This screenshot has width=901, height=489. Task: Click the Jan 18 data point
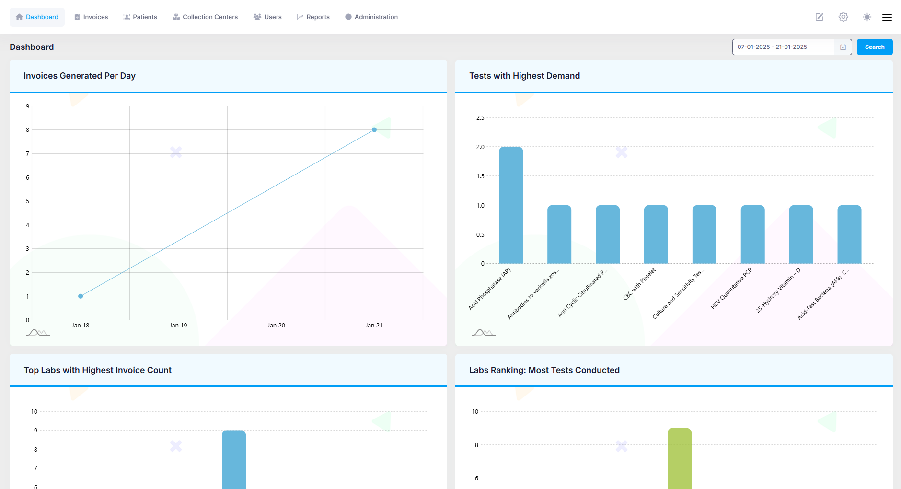click(81, 296)
